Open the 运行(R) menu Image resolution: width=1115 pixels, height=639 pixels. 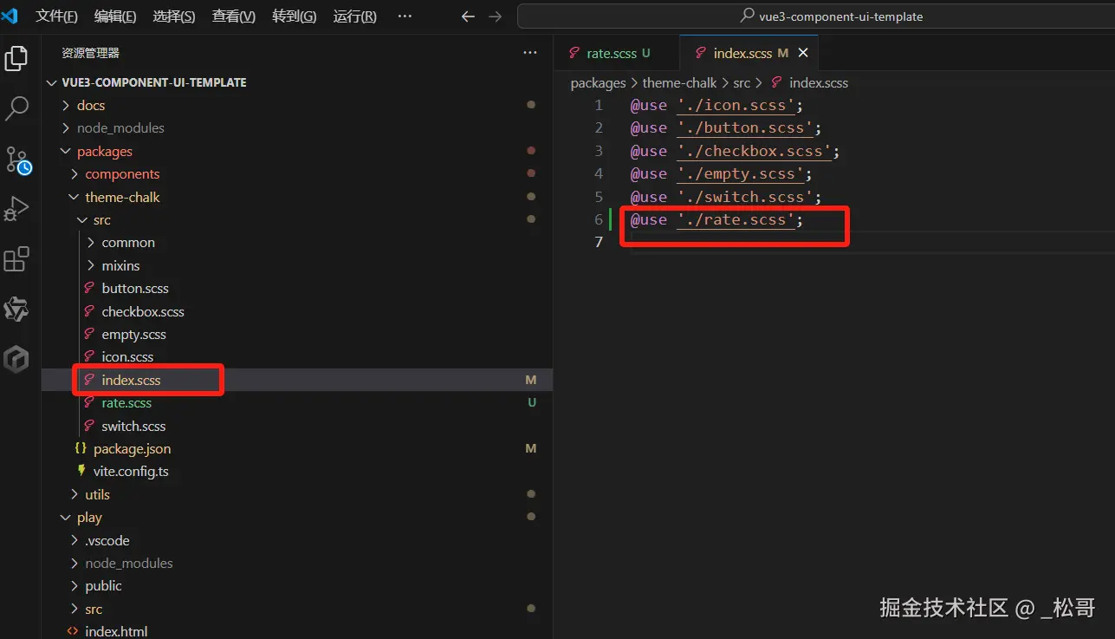pyautogui.click(x=355, y=16)
